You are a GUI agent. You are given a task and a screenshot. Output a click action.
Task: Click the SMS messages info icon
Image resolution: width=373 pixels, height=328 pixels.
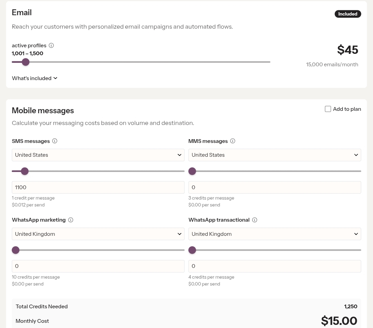click(x=55, y=141)
